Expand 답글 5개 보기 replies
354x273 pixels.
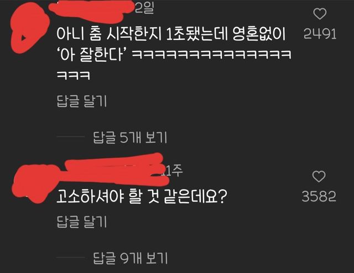(x=131, y=137)
